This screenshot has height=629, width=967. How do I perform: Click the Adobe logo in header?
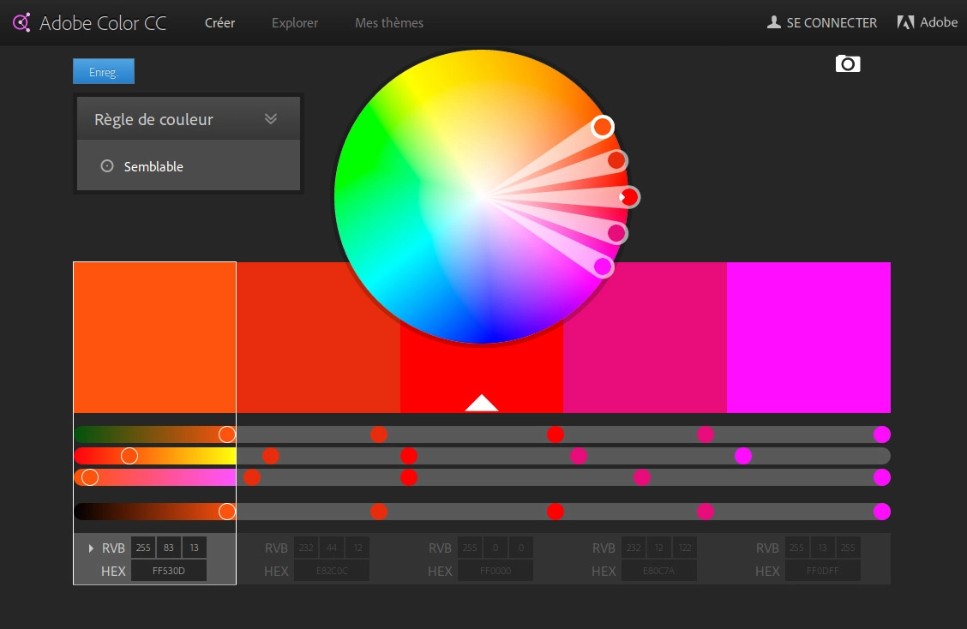point(905,23)
